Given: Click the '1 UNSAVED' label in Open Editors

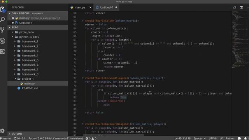Looking at the screenshot, I should [37, 14].
